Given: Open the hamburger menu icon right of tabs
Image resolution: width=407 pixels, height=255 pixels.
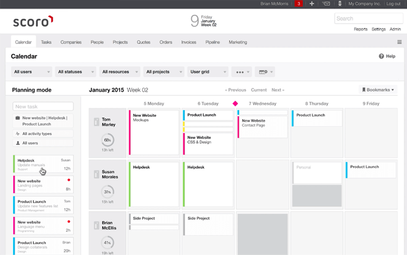Looking at the screenshot, I should click(x=399, y=42).
